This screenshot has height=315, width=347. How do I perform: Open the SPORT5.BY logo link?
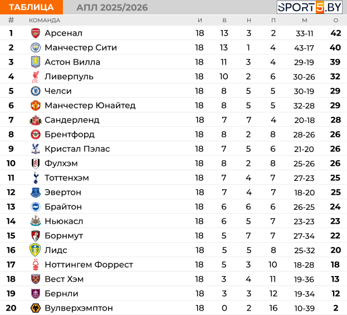309,7
